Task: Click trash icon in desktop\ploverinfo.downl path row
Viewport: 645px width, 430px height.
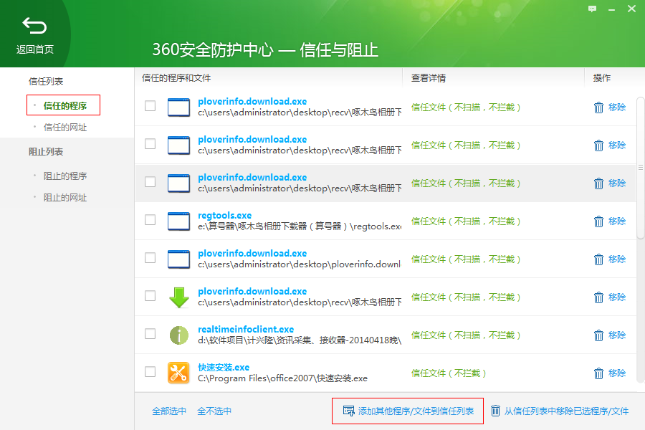Action: (598, 259)
